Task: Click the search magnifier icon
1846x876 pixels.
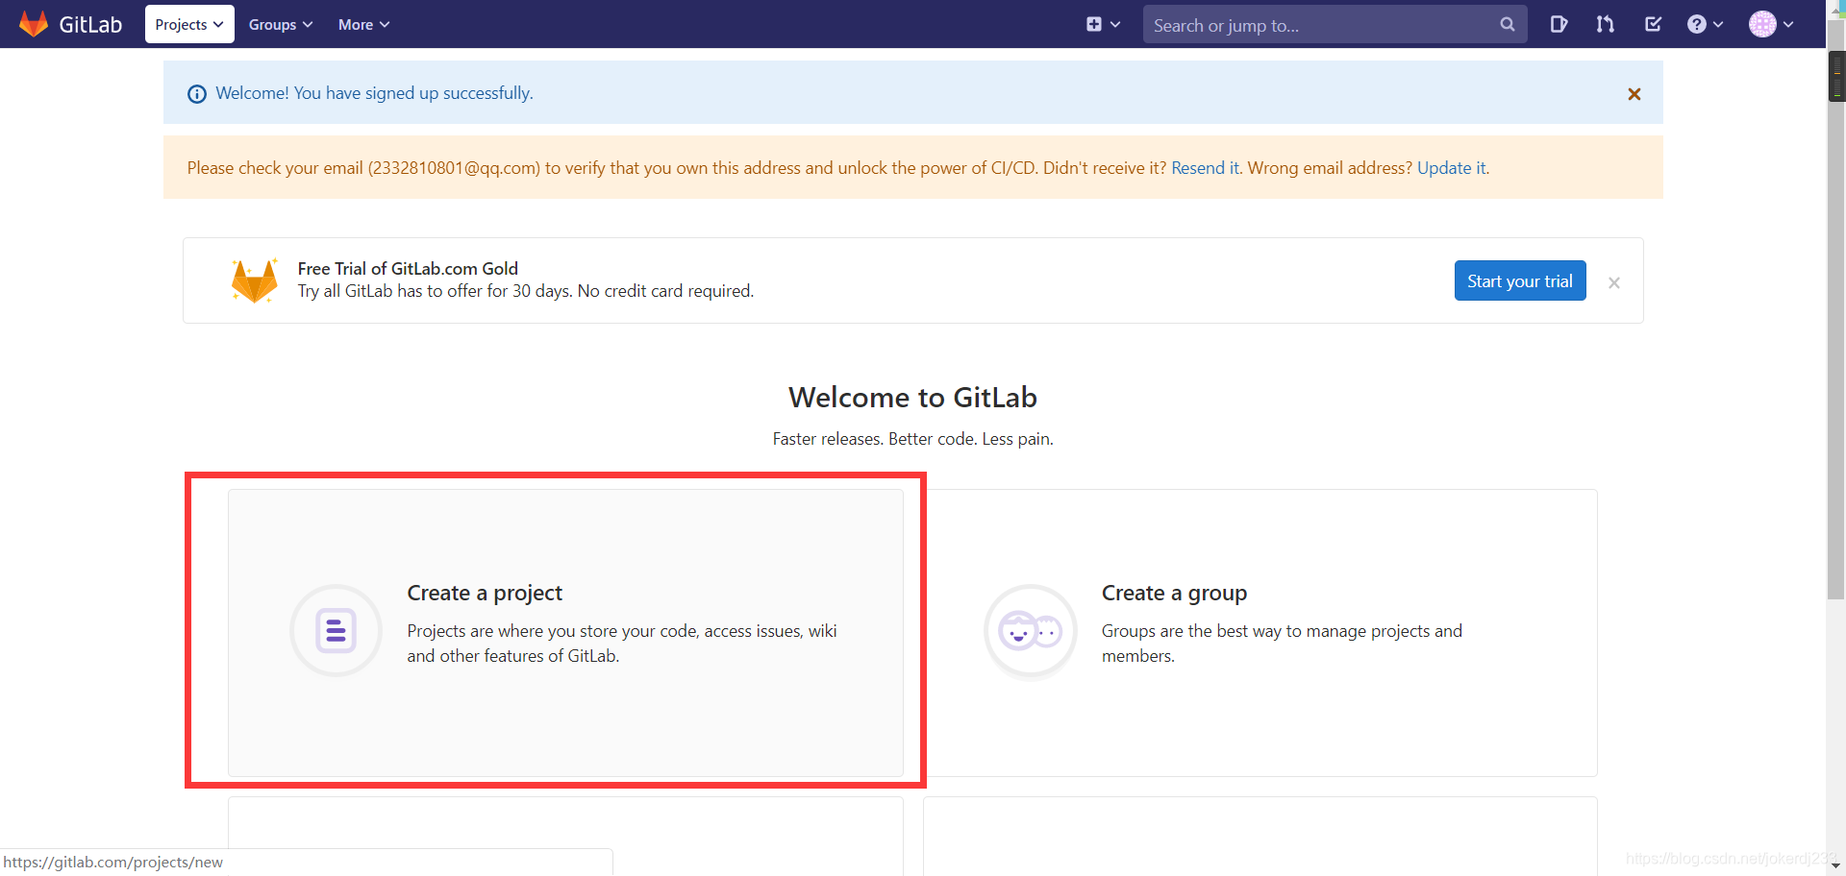Action: pyautogui.click(x=1507, y=24)
